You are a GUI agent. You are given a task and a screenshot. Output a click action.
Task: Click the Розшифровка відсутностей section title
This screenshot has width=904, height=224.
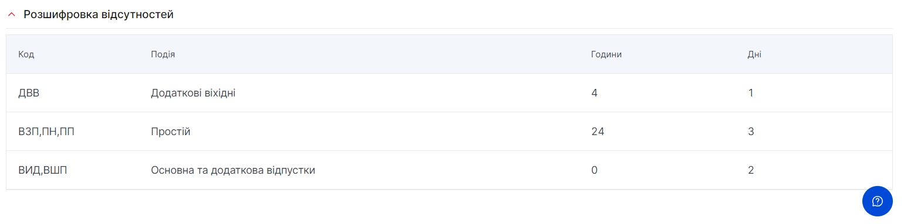click(x=99, y=15)
